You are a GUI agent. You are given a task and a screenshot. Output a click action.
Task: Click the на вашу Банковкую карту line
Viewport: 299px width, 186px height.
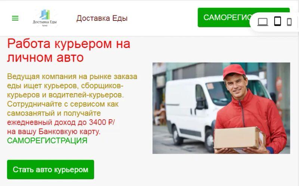point(54,132)
